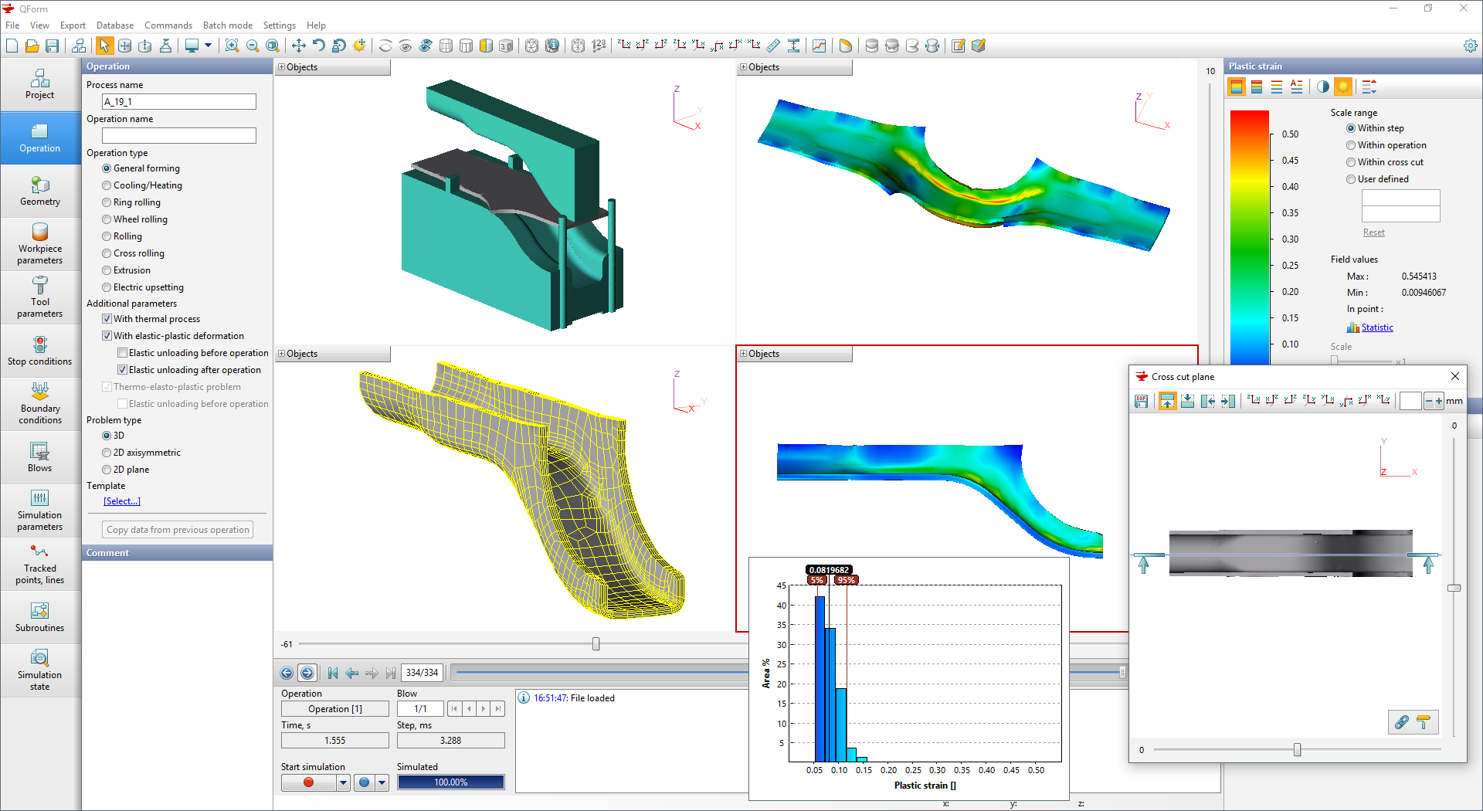Click the Save file toolbar icon

click(x=53, y=46)
